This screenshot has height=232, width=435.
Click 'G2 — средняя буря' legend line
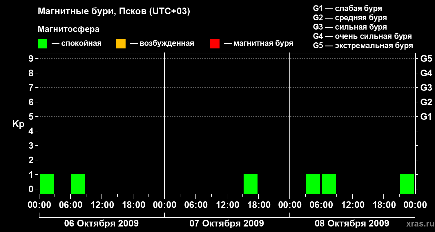pyautogui.click(x=350, y=18)
